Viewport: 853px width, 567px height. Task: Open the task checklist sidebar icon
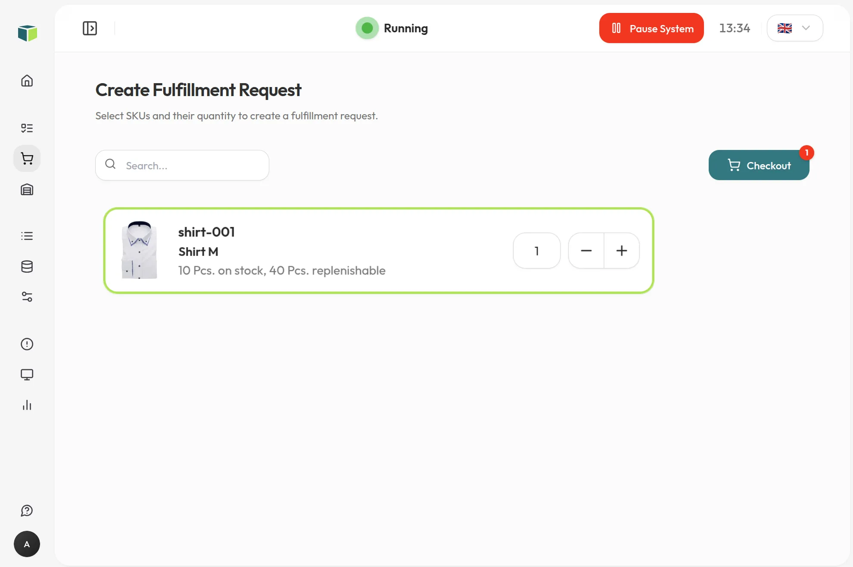[27, 128]
